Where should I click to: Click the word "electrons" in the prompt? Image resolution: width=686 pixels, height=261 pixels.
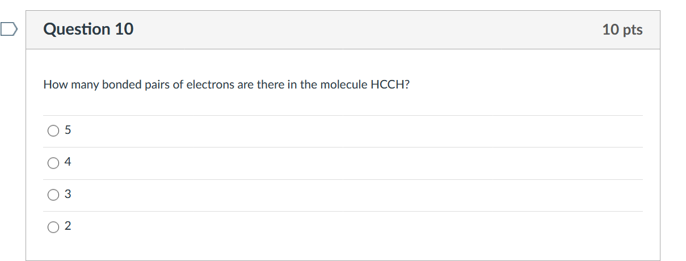pos(211,85)
